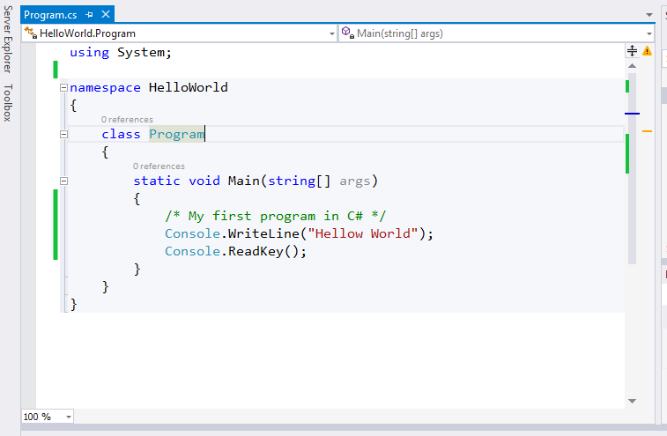Click the HelloWorld namespace name
The height and width of the screenshot is (436, 667).
coord(189,87)
